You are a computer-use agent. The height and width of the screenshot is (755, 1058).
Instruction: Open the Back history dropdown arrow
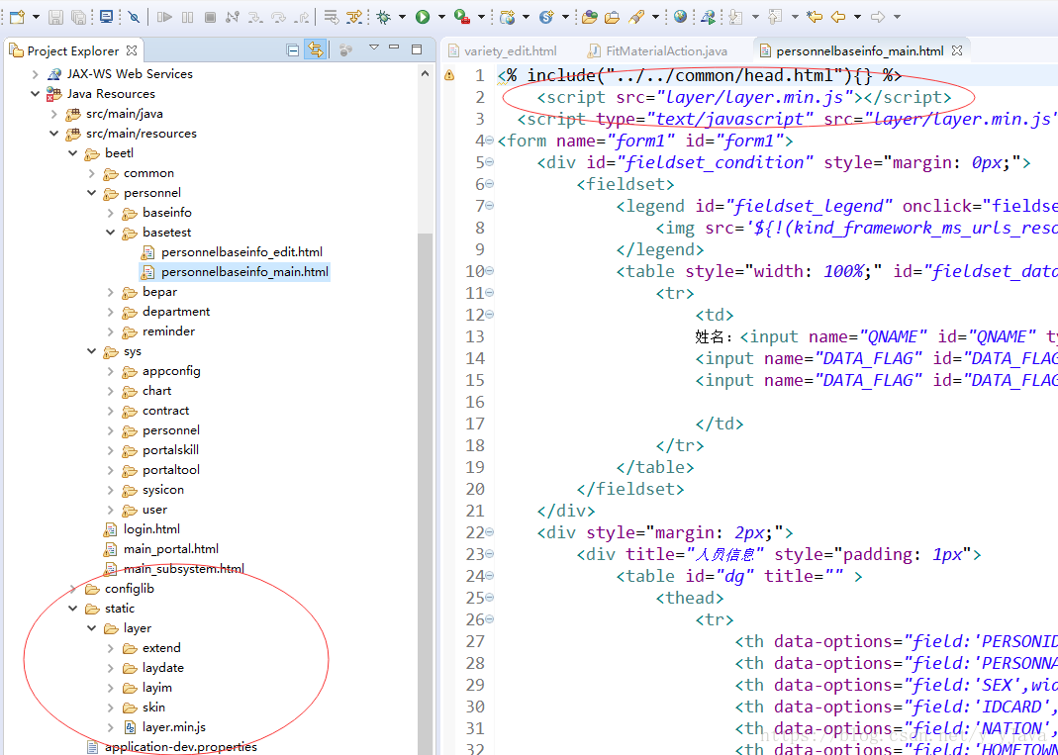858,16
